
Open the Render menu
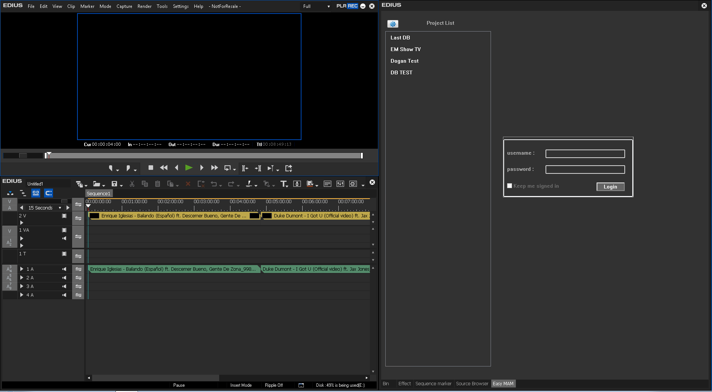pyautogui.click(x=144, y=6)
